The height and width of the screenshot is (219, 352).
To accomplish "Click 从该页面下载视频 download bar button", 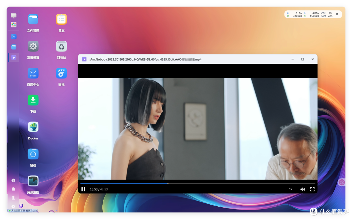I will tap(20, 211).
